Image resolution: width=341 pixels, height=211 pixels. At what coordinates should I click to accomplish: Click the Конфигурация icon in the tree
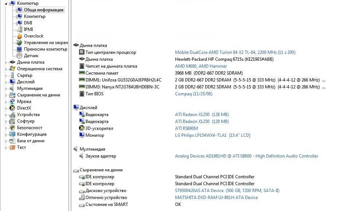tap(12, 134)
